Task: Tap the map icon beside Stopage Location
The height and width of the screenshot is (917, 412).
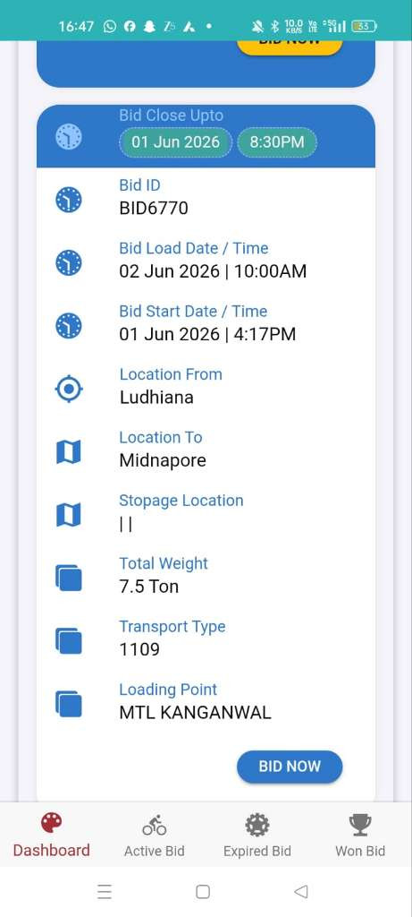Action: (x=69, y=515)
